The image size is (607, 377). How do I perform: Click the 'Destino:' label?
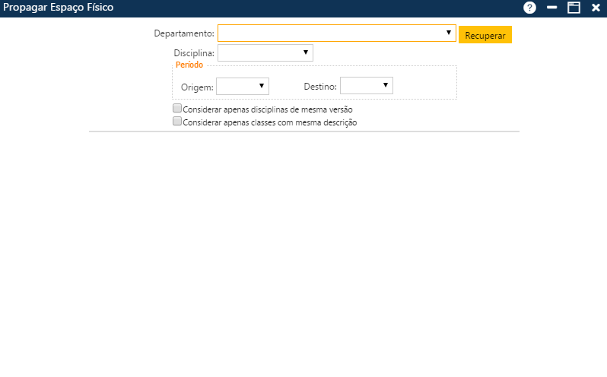tap(319, 87)
